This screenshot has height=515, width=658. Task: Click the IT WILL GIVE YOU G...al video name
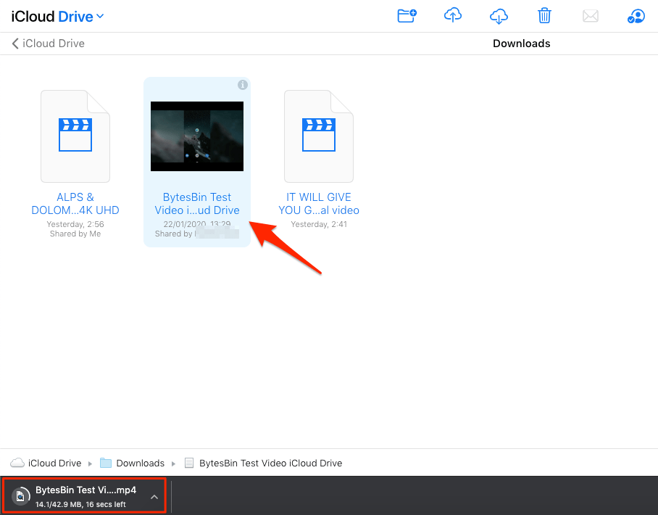coord(319,204)
